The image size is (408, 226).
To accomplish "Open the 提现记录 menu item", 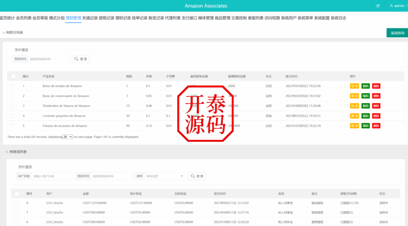I will click(x=106, y=18).
